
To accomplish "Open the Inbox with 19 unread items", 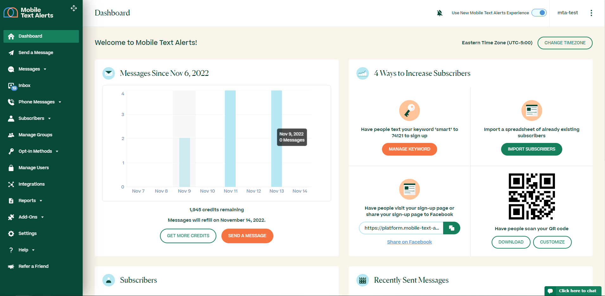I will (11, 85).
